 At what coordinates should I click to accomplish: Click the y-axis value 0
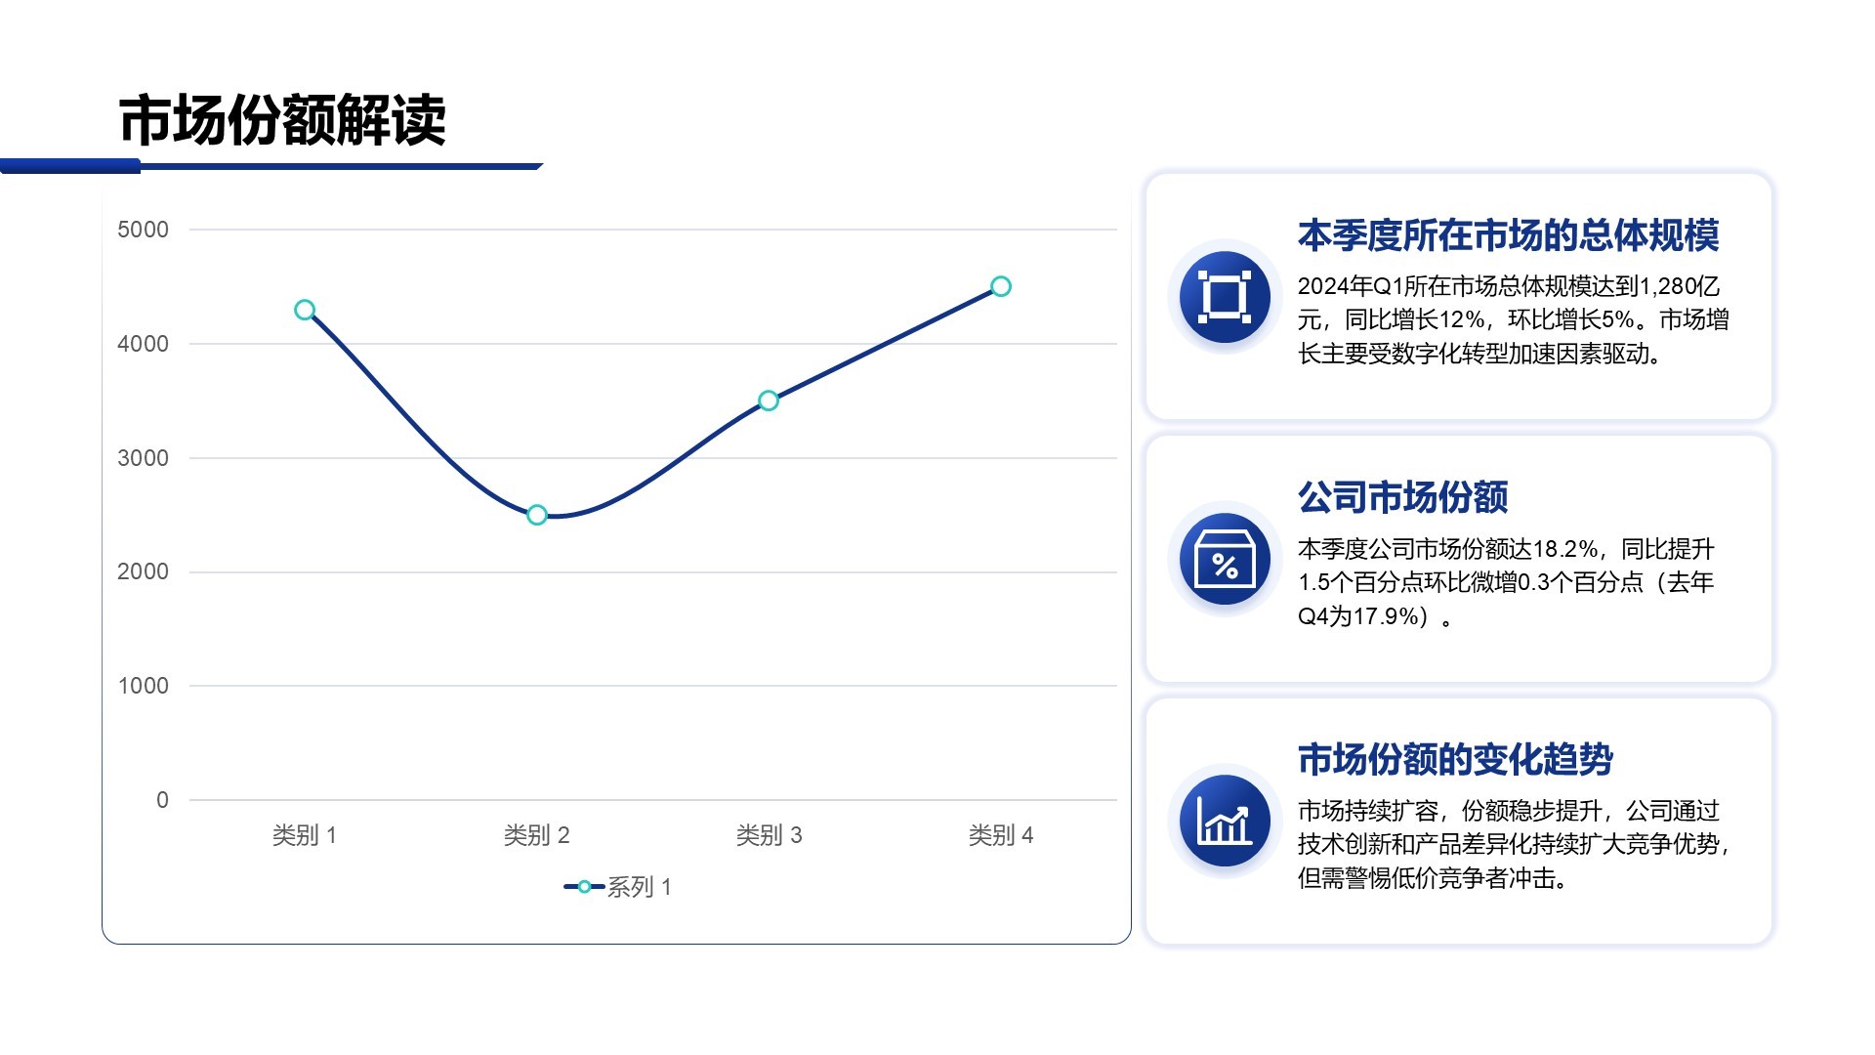162,800
